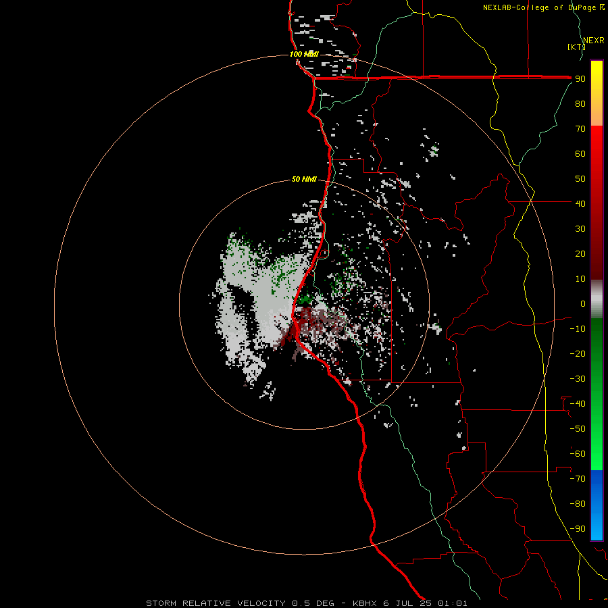Click the 20 value on velocity scale
The width and height of the screenshot is (608, 608).
580,253
